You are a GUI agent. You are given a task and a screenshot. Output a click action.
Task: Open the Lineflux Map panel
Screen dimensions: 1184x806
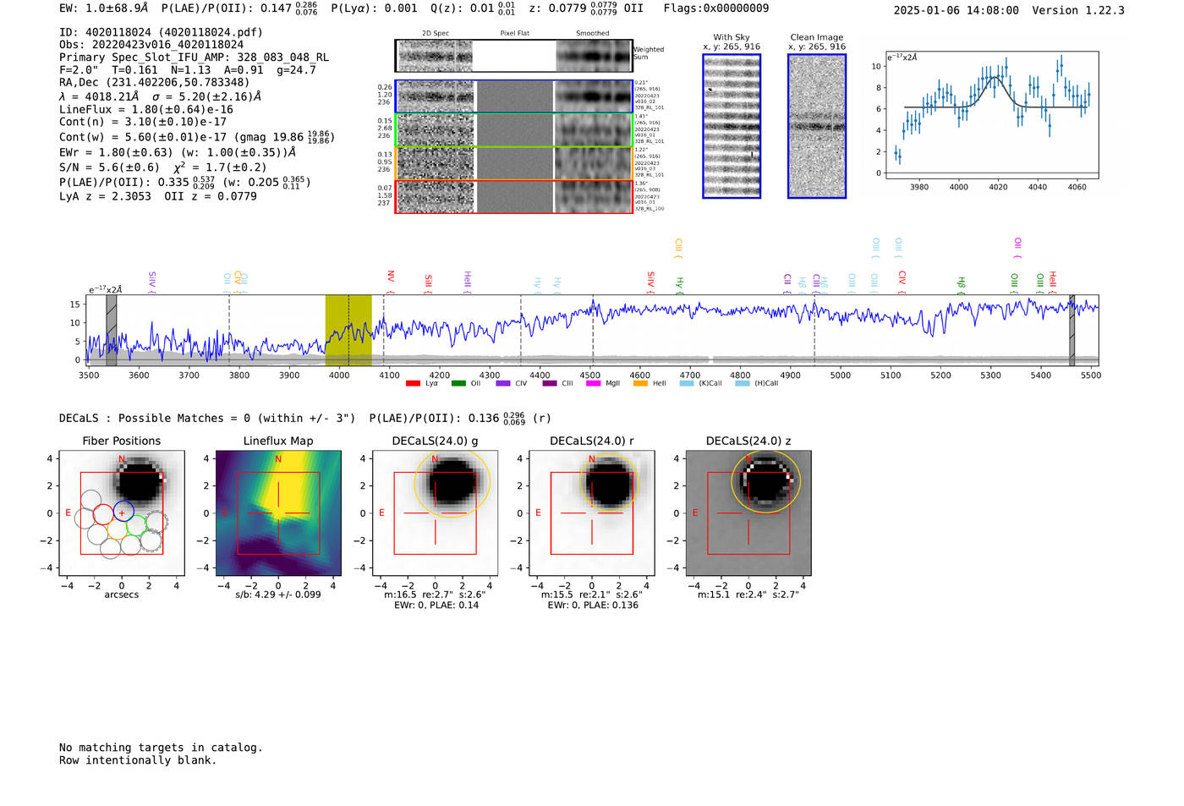pyautogui.click(x=278, y=513)
